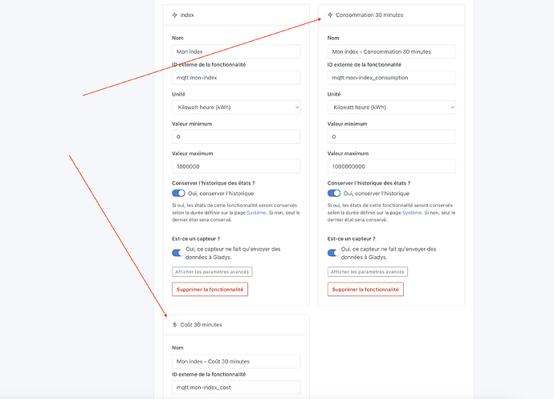The width and height of the screenshot is (554, 399).
Task: Click the lightning icon beside Index header
Action: (x=174, y=14)
